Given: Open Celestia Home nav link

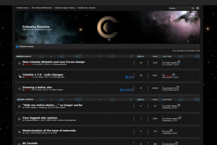Looking at the screenshot, I should pos(22,8).
